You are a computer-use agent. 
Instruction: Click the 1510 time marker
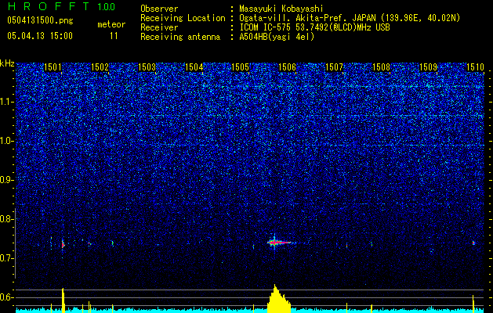475,67
